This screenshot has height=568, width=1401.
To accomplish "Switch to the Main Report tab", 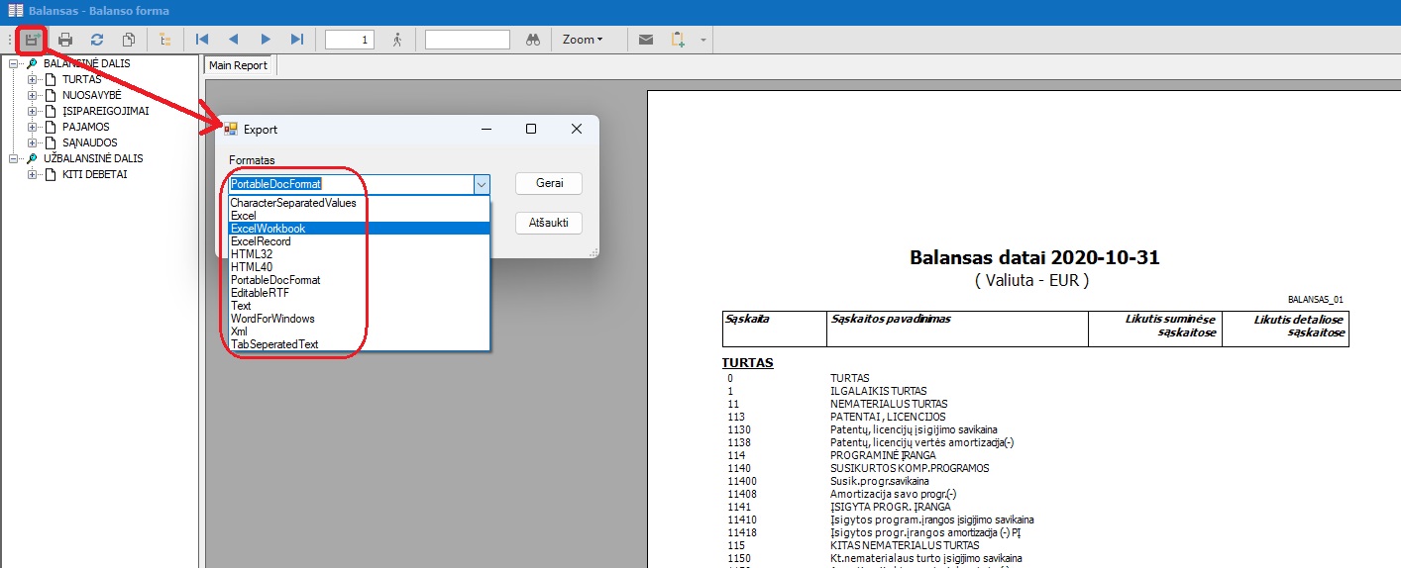I will pos(238,65).
